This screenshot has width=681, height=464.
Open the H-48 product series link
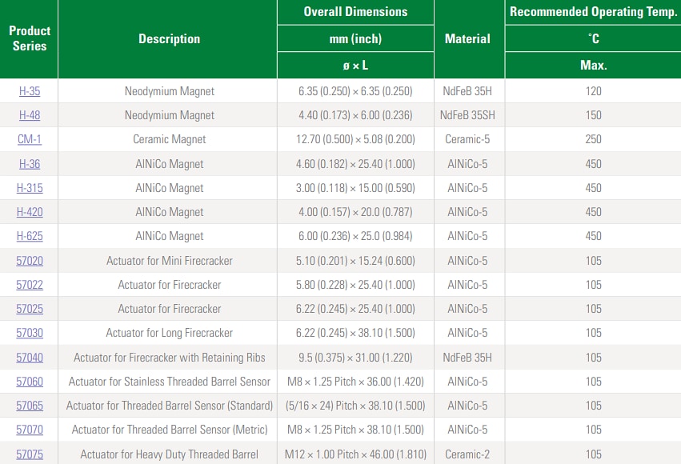(x=29, y=115)
